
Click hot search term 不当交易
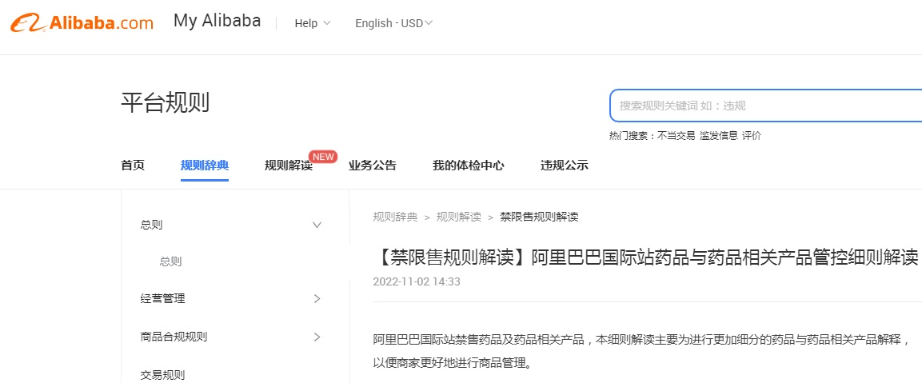pyautogui.click(x=677, y=136)
